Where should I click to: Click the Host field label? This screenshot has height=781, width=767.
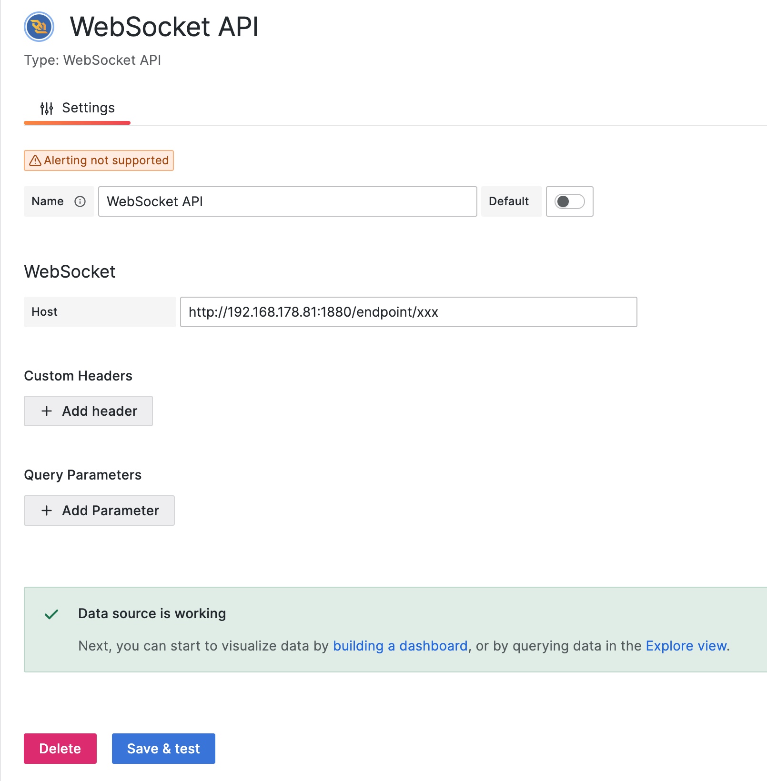tap(45, 312)
